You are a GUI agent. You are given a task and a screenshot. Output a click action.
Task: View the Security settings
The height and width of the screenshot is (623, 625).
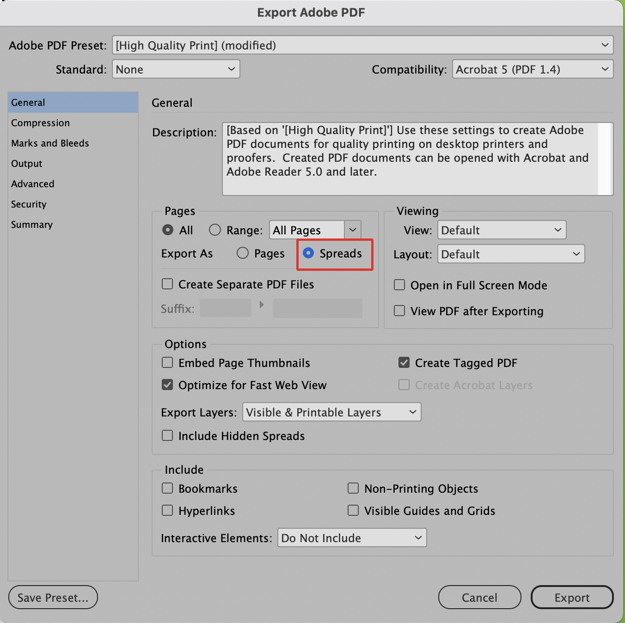(x=29, y=204)
